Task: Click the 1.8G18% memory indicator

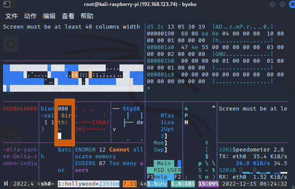Action: (x=183, y=183)
